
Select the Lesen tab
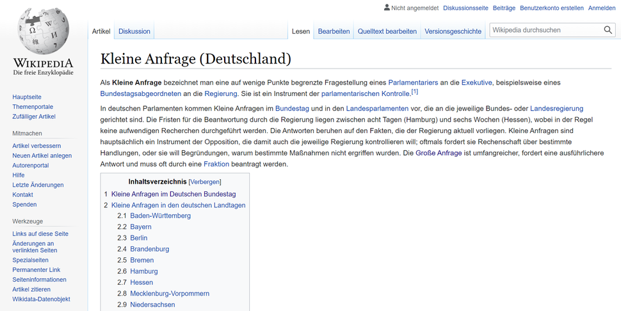pos(301,31)
